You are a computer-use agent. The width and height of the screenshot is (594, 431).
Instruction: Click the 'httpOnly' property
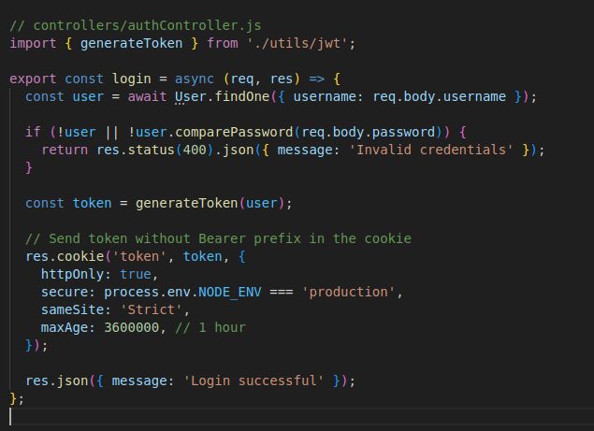pyautogui.click(x=72, y=274)
